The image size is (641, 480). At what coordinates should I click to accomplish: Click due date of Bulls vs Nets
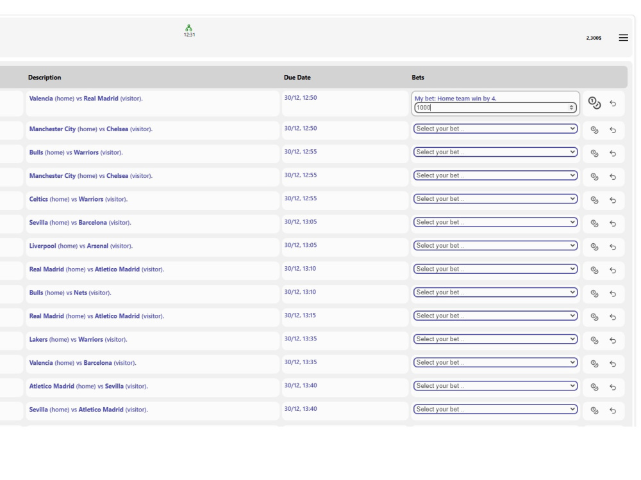[300, 292]
